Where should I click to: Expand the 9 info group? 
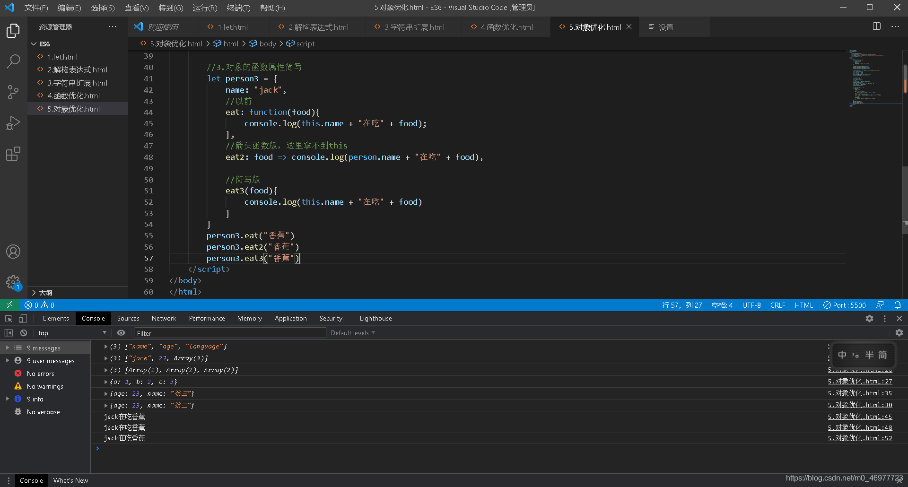tap(7, 399)
